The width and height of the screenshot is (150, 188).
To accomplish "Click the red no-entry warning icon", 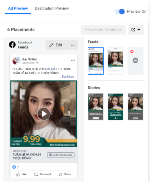I will point(132,52).
